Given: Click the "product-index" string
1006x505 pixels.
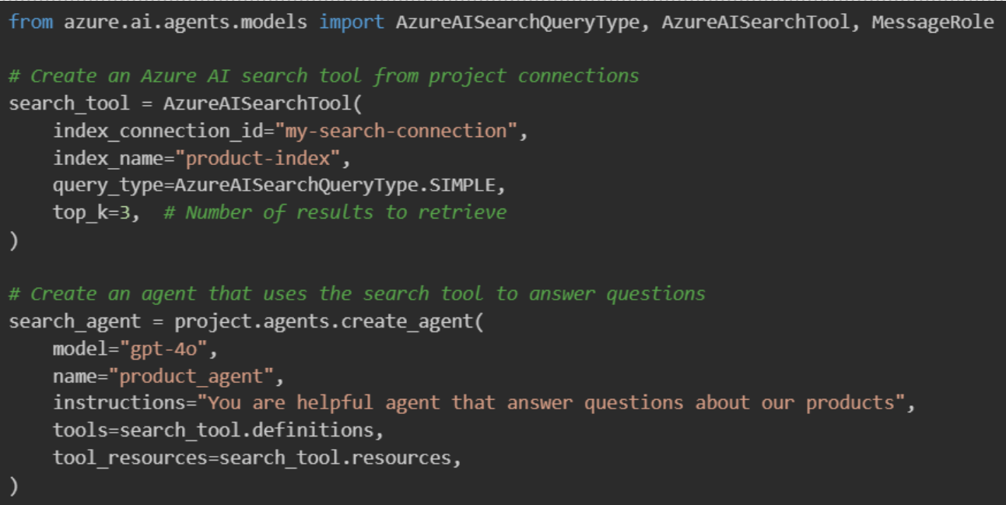Looking at the screenshot, I should click(x=258, y=158).
